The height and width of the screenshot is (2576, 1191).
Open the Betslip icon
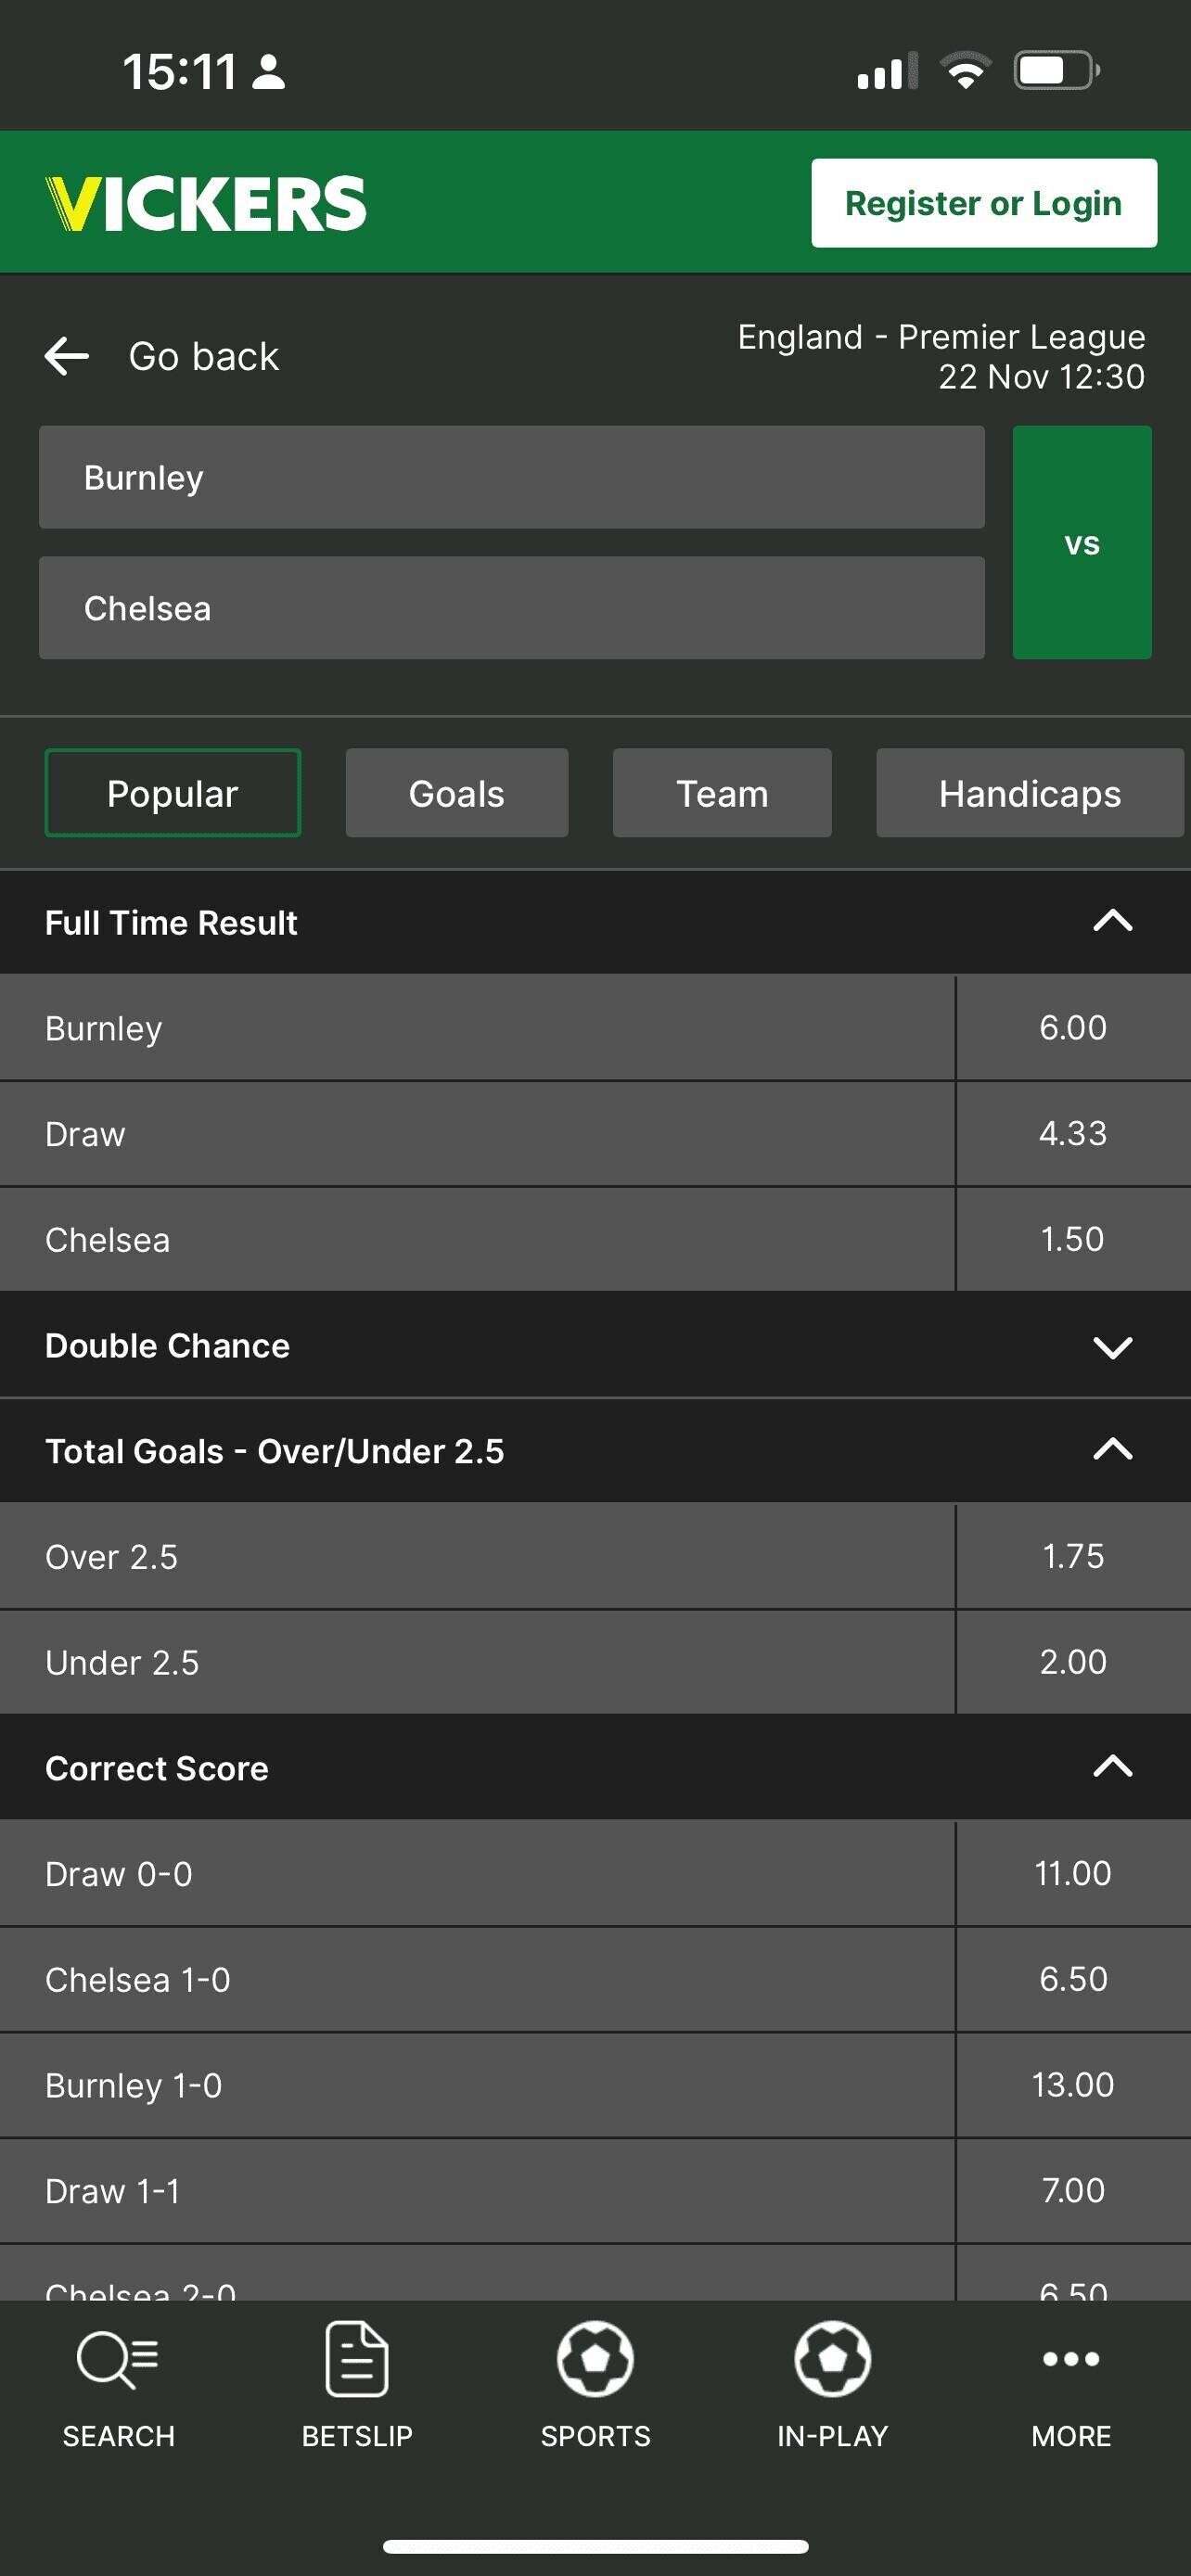(357, 2362)
